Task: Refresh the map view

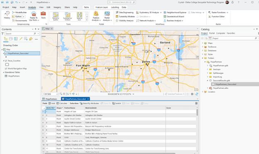Action: click(x=197, y=94)
